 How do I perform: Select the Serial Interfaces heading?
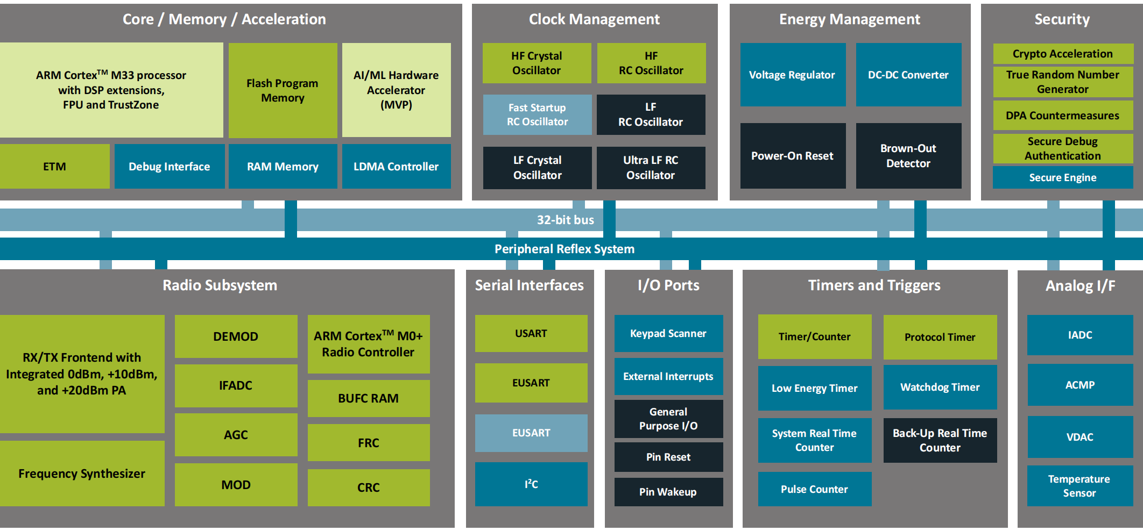tap(530, 285)
